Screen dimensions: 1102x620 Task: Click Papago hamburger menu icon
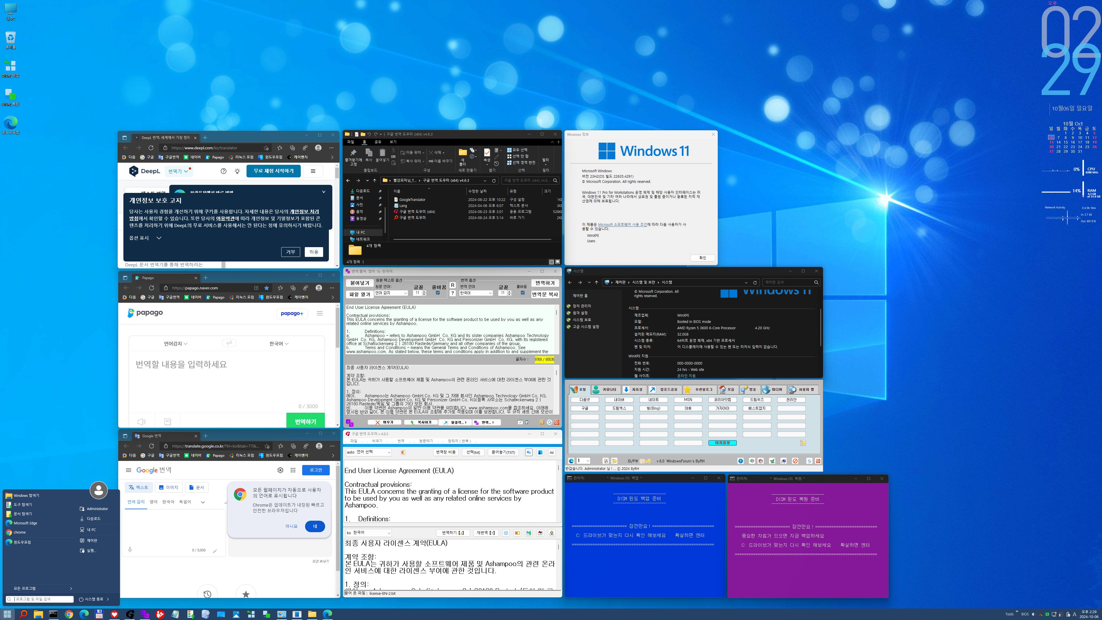[x=320, y=314]
